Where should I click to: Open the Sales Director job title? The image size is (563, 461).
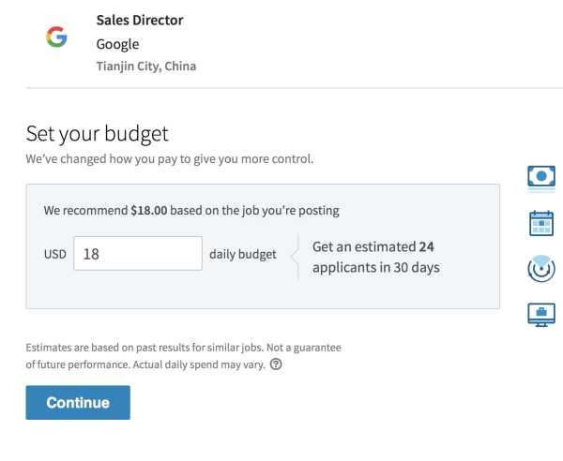(140, 20)
